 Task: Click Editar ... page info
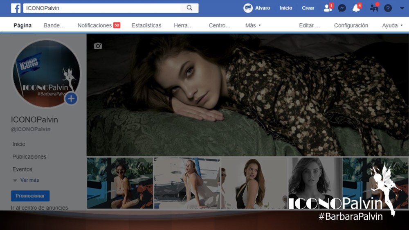coord(309,25)
